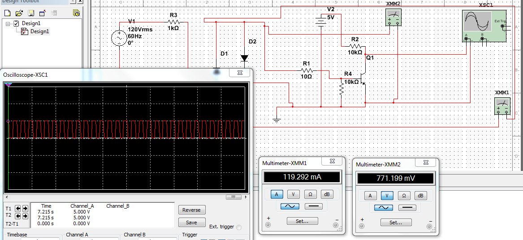This screenshot has height=240, width=523.
Task: Select voltmeter mode V on Multimeter-XMM2
Action: click(x=387, y=196)
